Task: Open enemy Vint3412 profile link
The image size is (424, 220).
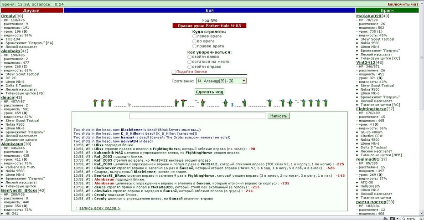Action: (x=366, y=62)
